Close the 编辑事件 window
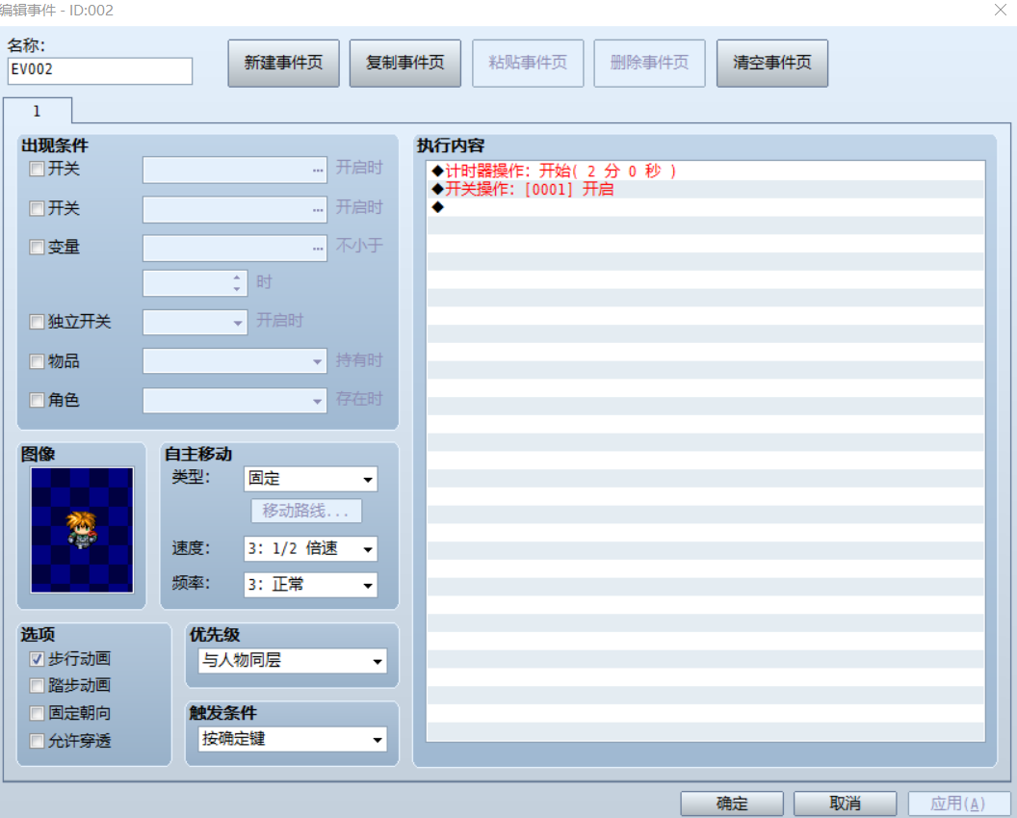 (1000, 11)
